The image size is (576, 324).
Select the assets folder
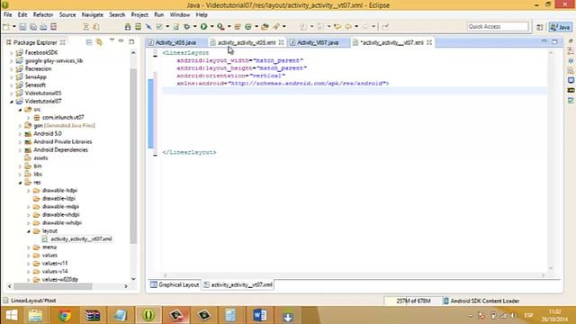click(x=40, y=158)
